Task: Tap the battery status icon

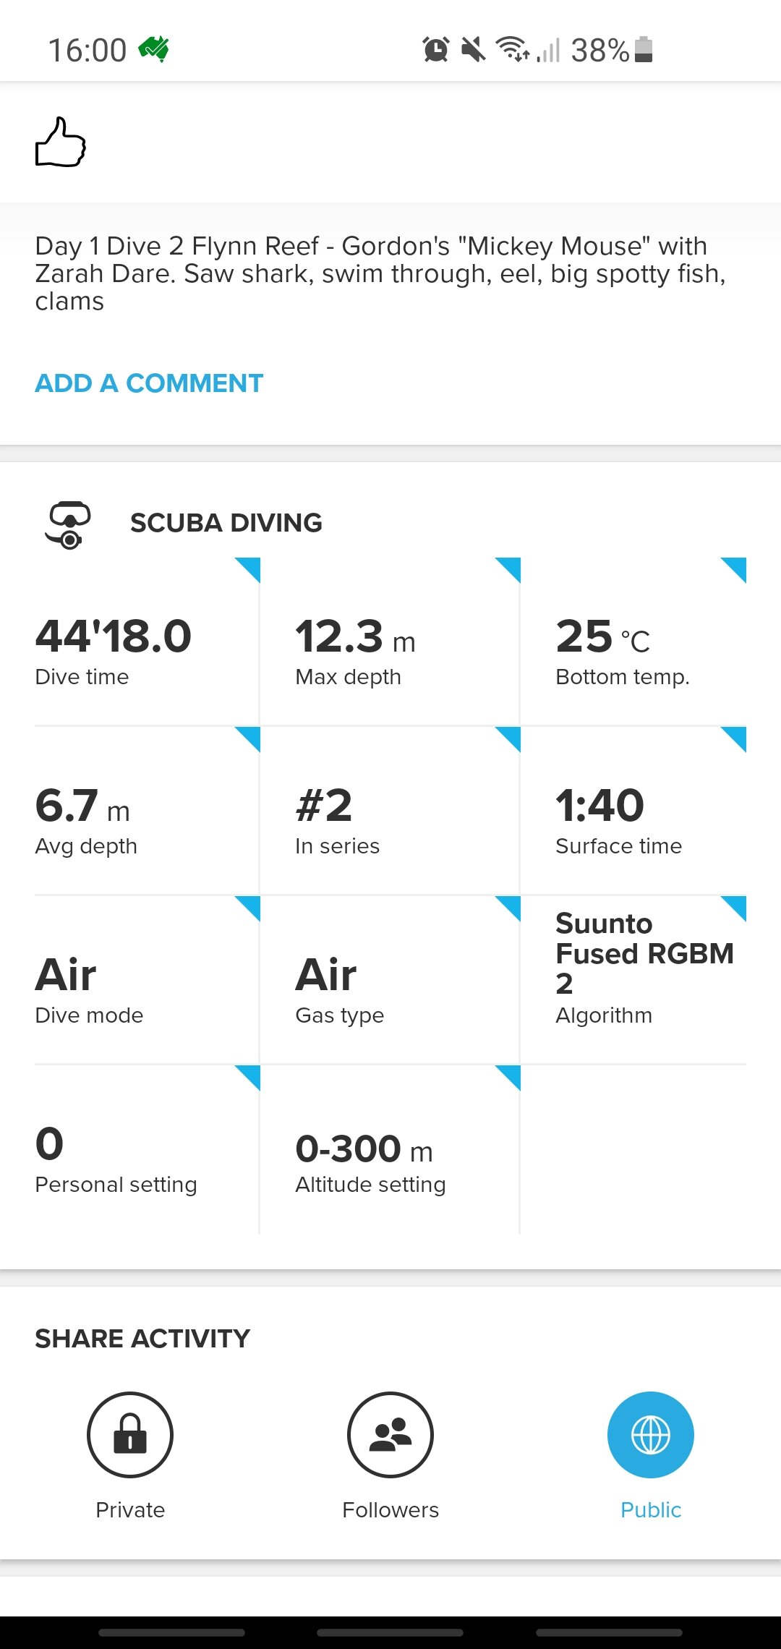Action: pos(644,50)
